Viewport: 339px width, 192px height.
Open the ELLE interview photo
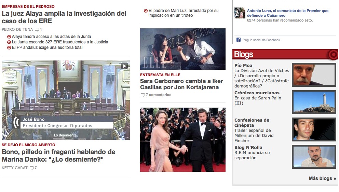tap(182, 49)
